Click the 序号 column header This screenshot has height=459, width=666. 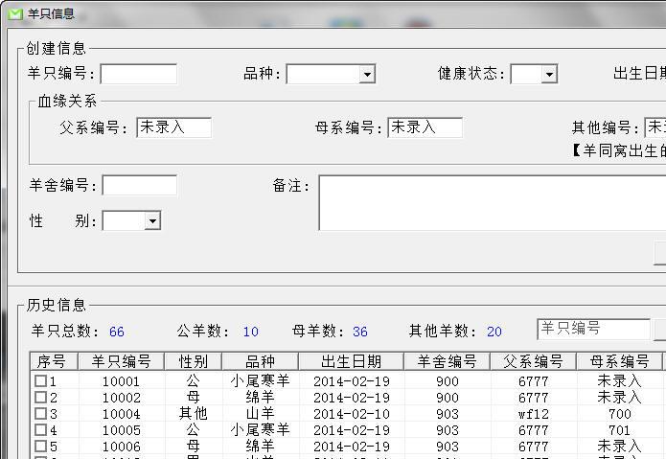click(51, 361)
